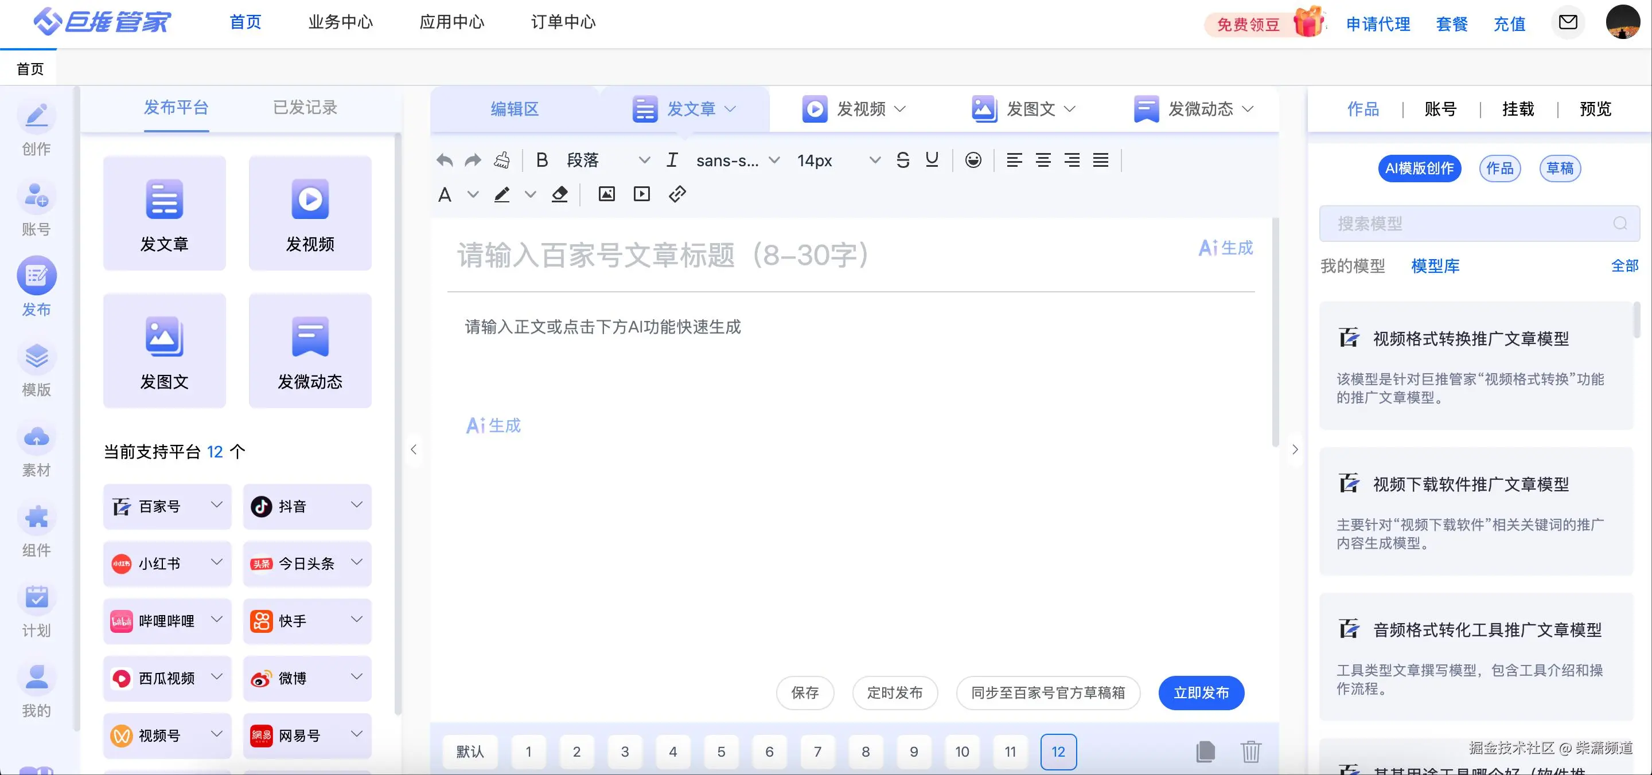This screenshot has height=775, width=1652.
Task: Open 业务中心 in top navigation
Action: coord(341,22)
